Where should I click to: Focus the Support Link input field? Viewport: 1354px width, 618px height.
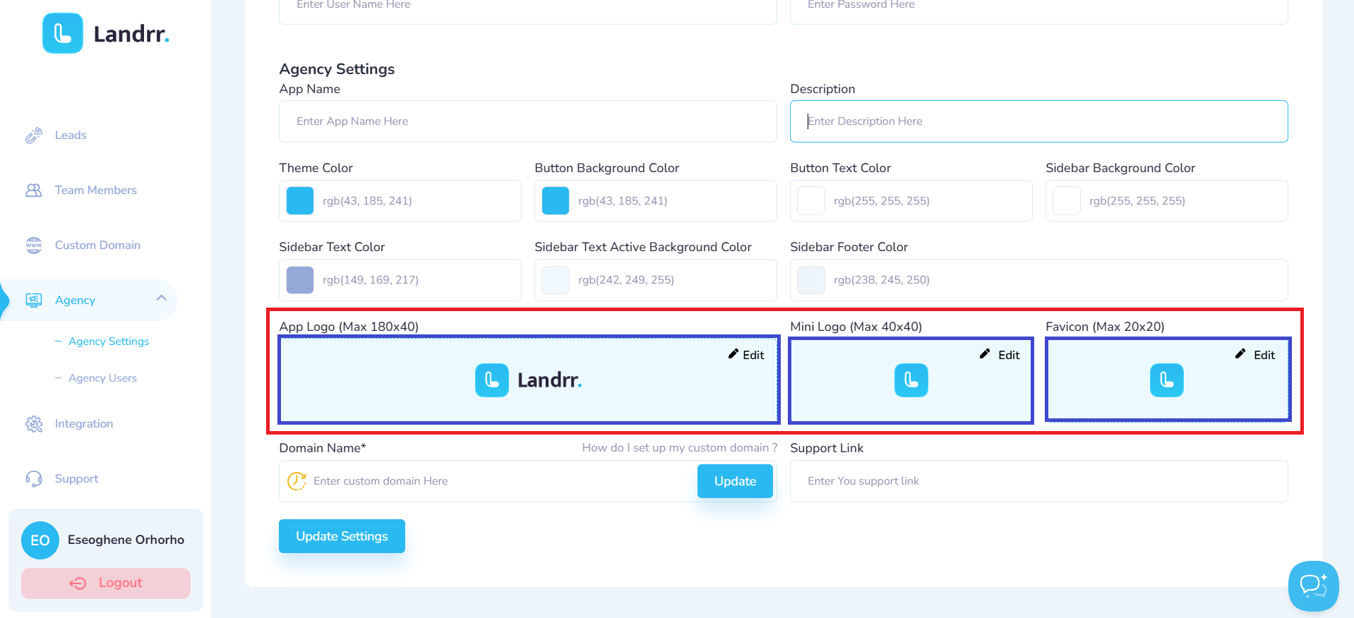[1039, 481]
